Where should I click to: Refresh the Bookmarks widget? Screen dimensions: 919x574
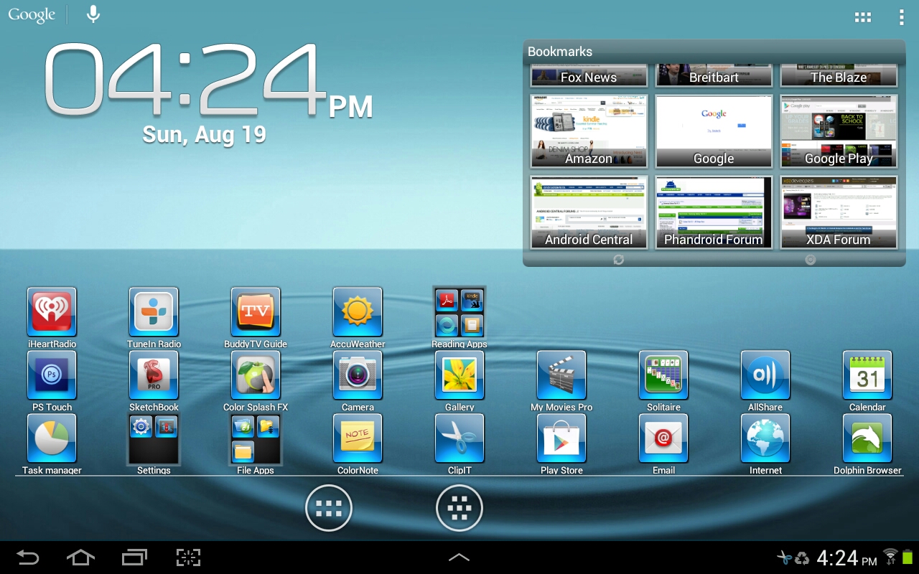[619, 260]
